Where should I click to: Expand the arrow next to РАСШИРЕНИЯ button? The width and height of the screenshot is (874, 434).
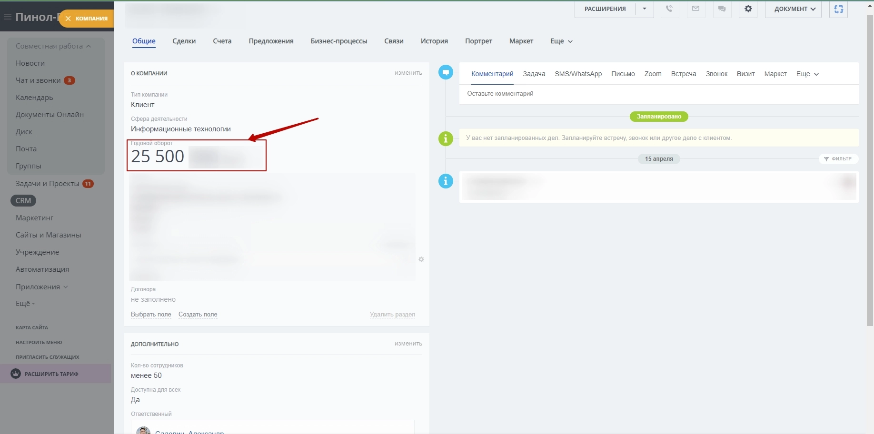pos(645,9)
